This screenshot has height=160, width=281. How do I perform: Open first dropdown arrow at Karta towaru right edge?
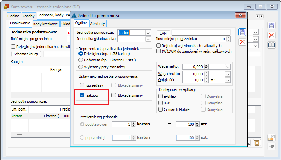(x=256, y=32)
